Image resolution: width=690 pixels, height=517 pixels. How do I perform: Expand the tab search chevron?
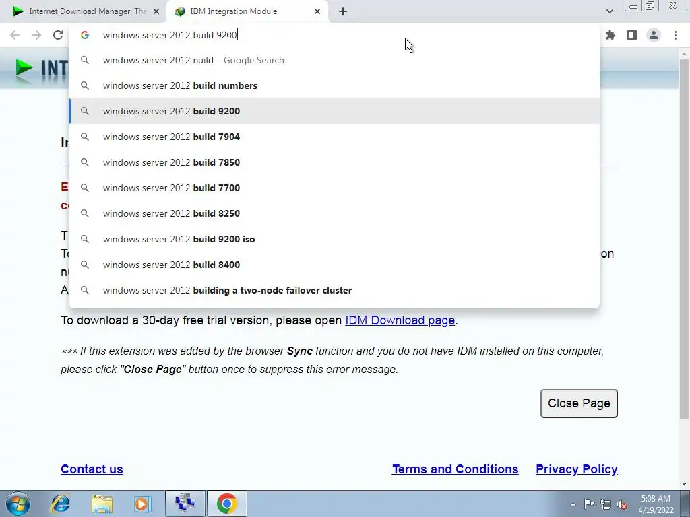[x=609, y=11]
